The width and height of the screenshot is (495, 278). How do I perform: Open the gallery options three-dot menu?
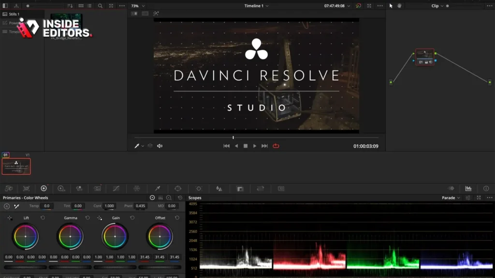click(x=122, y=6)
